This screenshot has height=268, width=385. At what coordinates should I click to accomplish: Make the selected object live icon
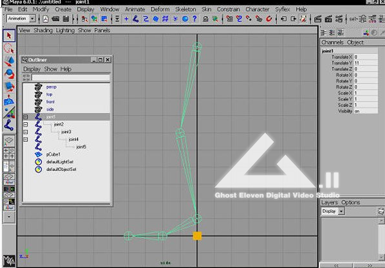[269, 19]
